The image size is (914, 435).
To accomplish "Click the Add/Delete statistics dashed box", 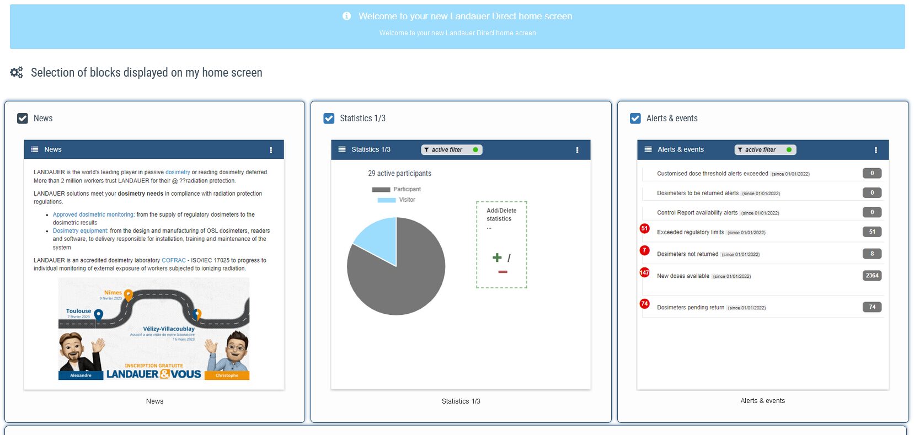I will click(x=501, y=245).
